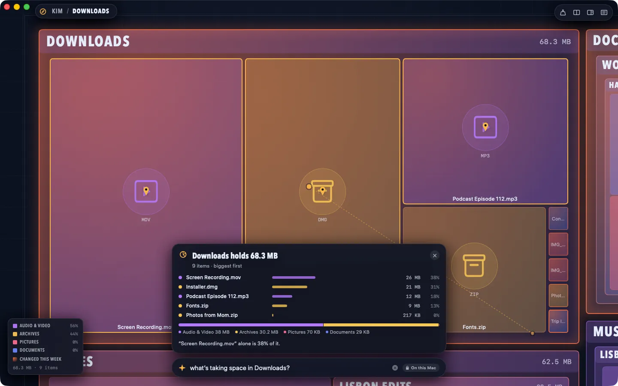Click the Documents 29 KB legend entry
The height and width of the screenshot is (386, 618).
point(348,332)
